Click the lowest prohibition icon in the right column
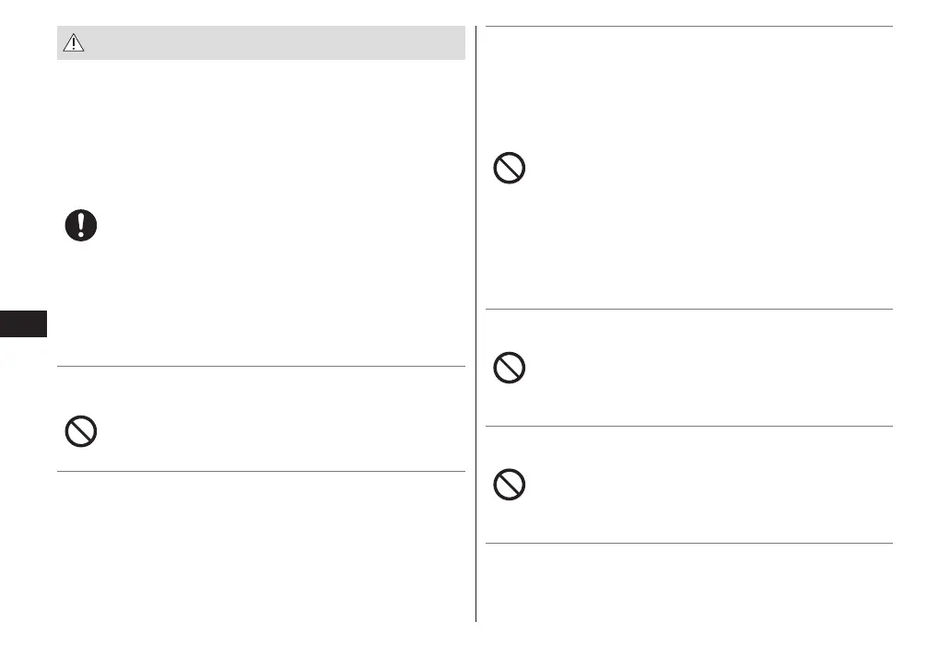Viewport: 951px width, 669px height. point(509,485)
